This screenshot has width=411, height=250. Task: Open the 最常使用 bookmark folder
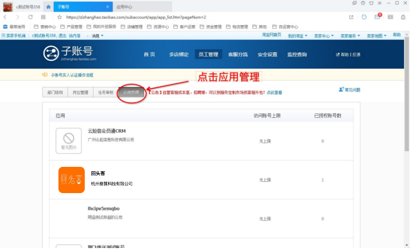coord(14,27)
